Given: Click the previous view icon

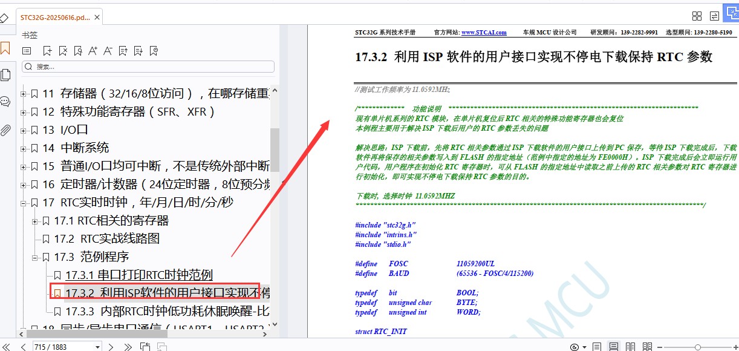Looking at the screenshot, I should click(x=145, y=347).
